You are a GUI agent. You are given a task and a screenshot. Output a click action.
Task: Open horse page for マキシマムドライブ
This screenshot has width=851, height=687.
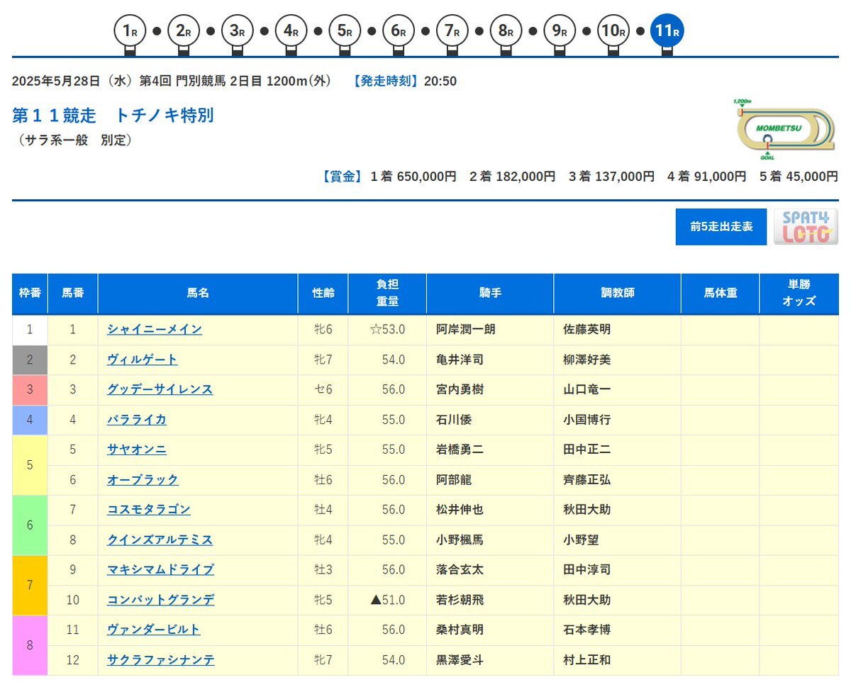tap(160, 569)
